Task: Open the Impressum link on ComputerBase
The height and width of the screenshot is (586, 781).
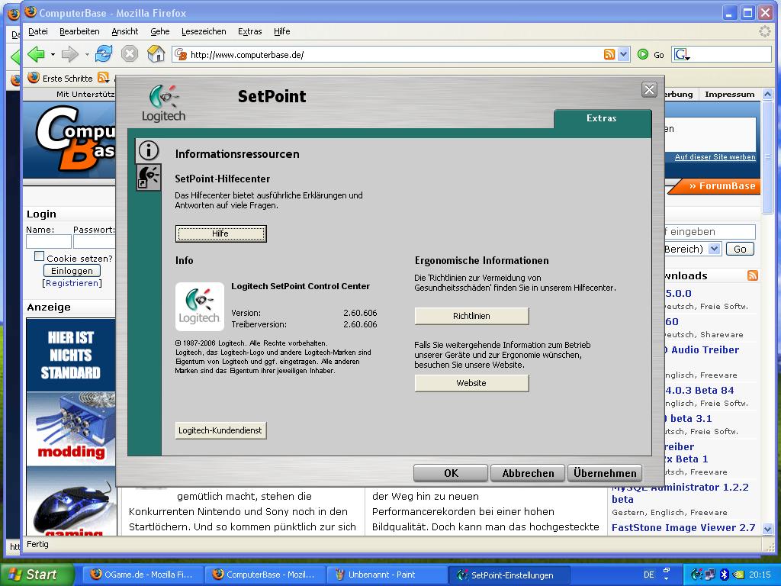Action: (x=729, y=94)
